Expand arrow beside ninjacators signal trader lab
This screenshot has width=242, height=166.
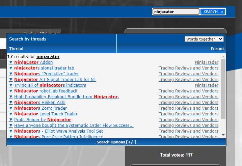coord(11,68)
